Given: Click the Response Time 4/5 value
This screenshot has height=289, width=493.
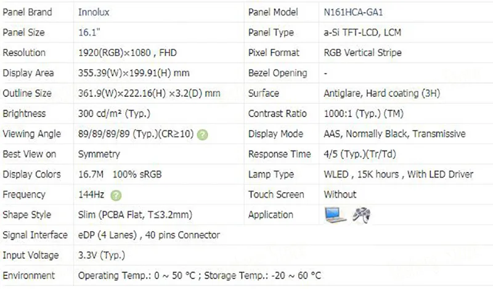Looking at the screenshot, I should click(x=360, y=154).
